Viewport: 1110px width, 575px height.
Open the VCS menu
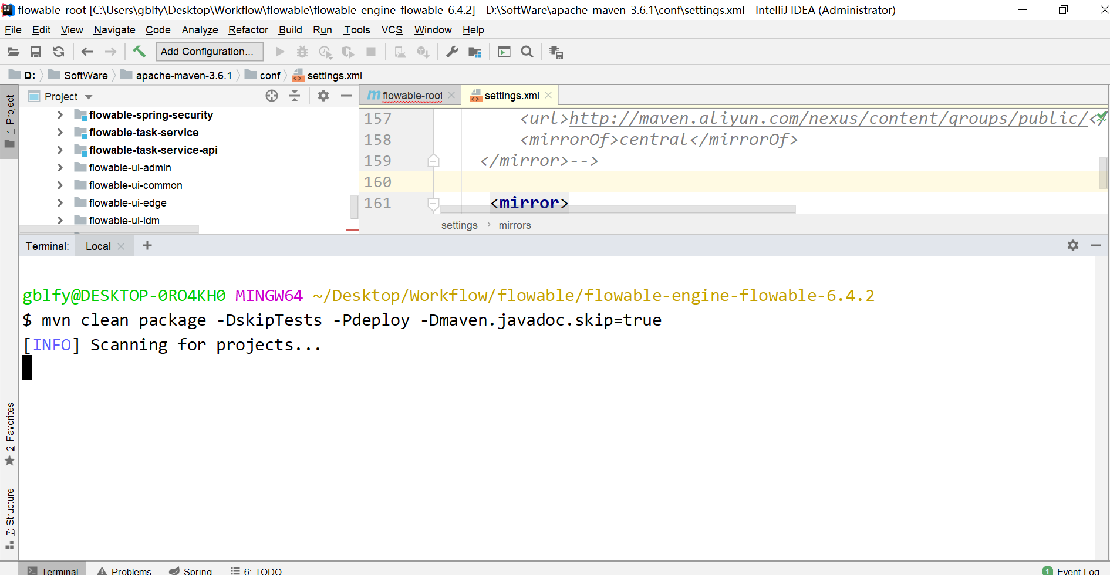click(392, 30)
